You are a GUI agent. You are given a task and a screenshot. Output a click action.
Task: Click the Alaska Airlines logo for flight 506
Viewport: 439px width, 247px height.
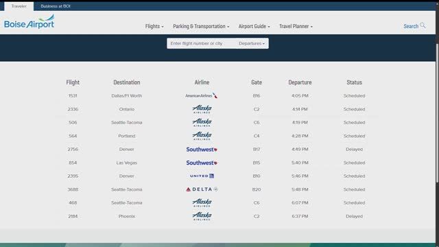[x=202, y=122]
